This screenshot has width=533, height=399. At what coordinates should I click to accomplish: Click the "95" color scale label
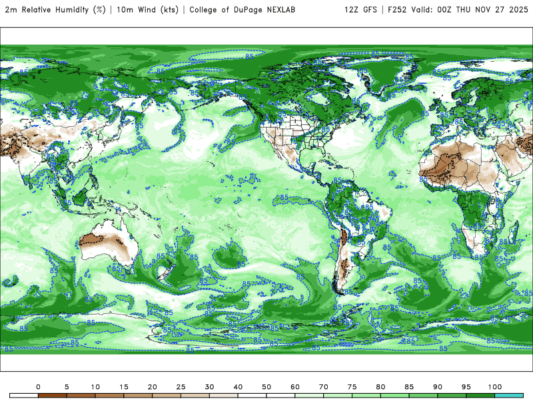pos(466,387)
